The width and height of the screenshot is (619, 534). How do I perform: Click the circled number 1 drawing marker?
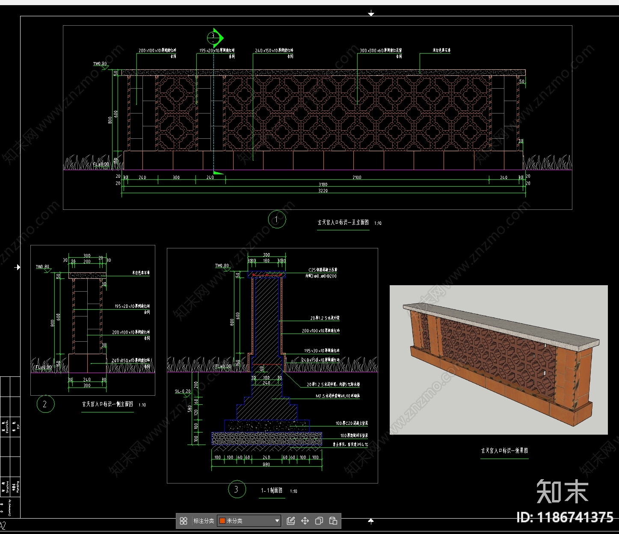pos(277,219)
